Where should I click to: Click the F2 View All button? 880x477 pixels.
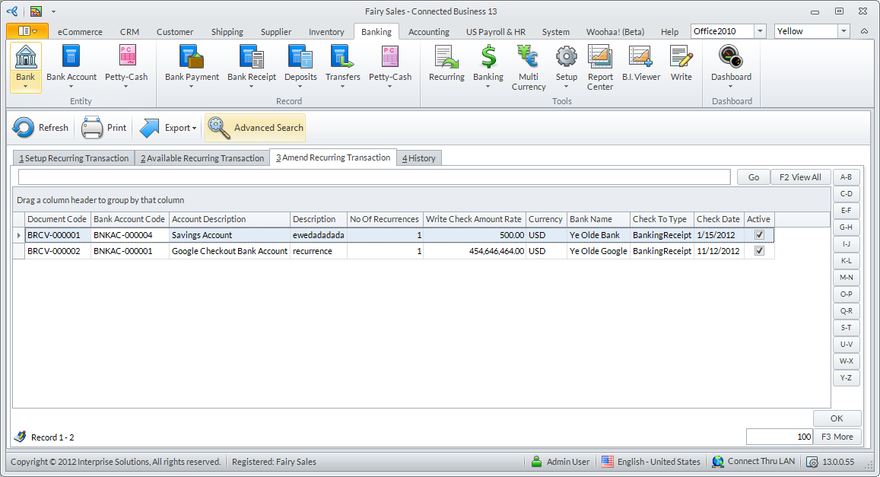[800, 177]
